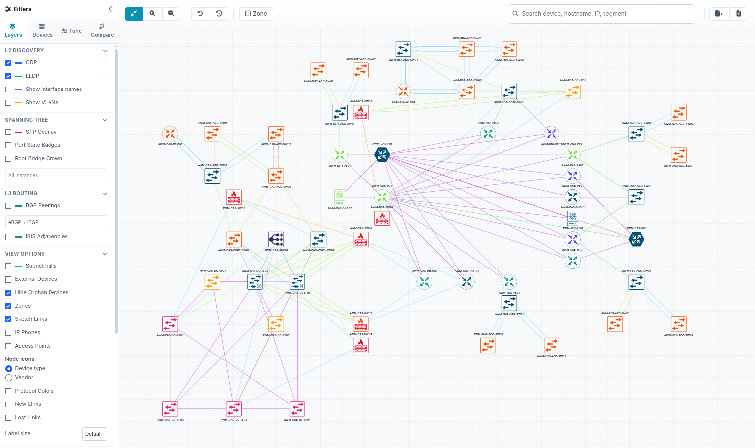
Task: Select the AWM-RBA-FW01 firewall node
Action: pyautogui.click(x=361, y=113)
